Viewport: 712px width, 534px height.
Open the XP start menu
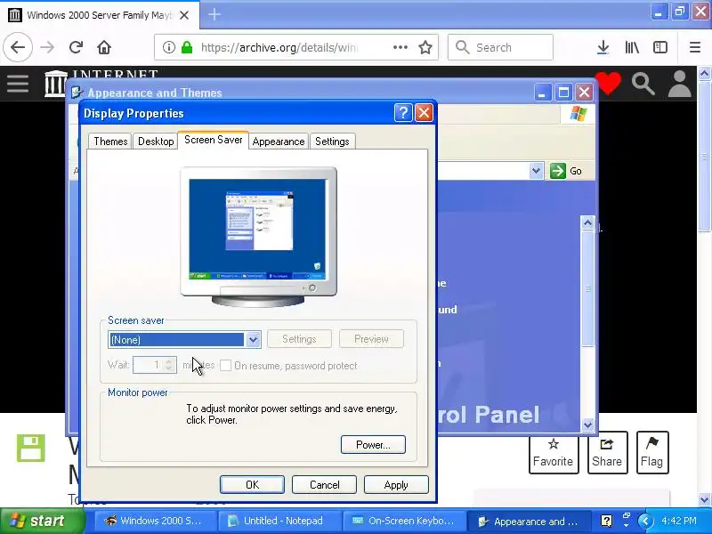point(42,521)
